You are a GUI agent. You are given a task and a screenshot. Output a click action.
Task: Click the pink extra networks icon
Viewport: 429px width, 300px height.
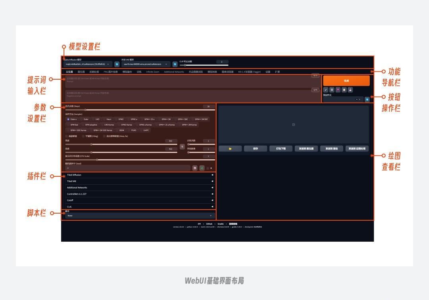click(338, 90)
